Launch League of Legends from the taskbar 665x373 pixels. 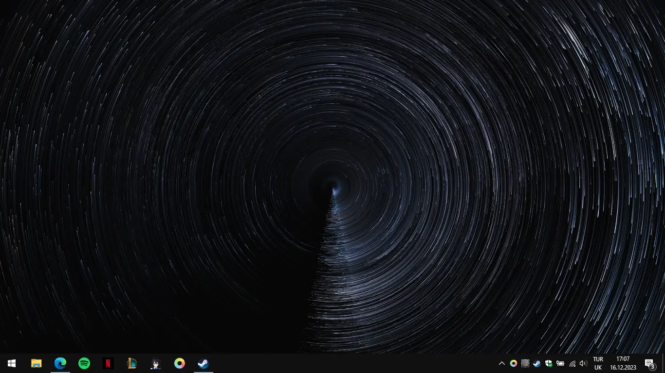click(x=132, y=363)
